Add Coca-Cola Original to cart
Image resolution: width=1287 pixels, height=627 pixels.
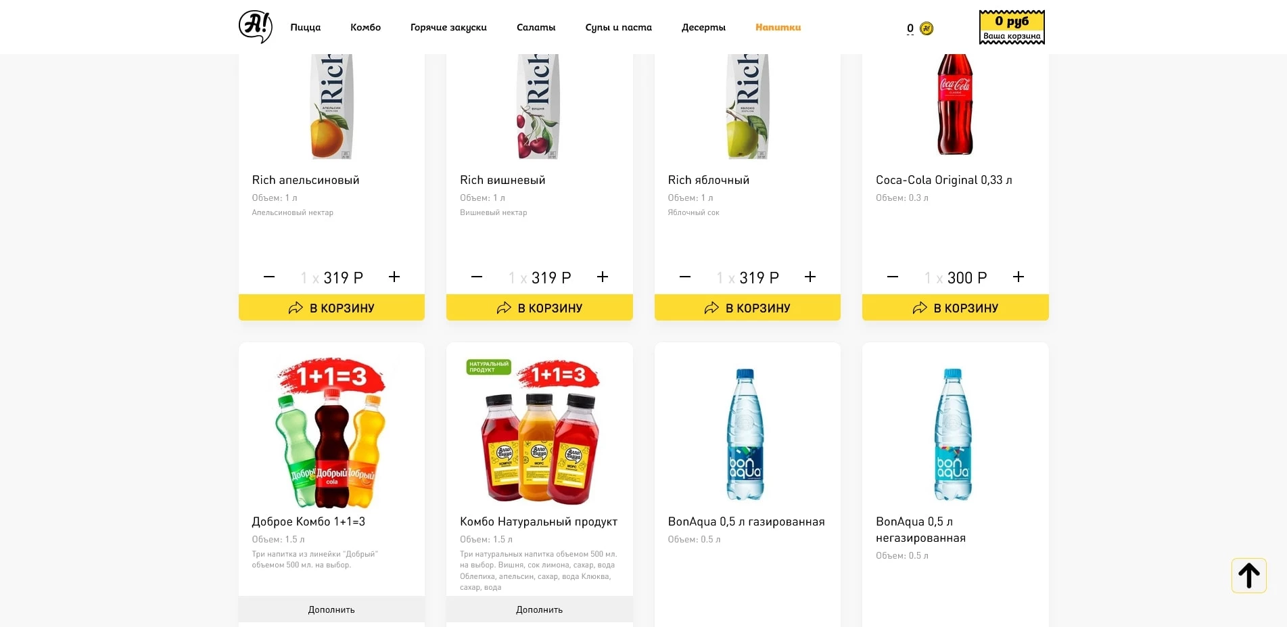tap(955, 308)
